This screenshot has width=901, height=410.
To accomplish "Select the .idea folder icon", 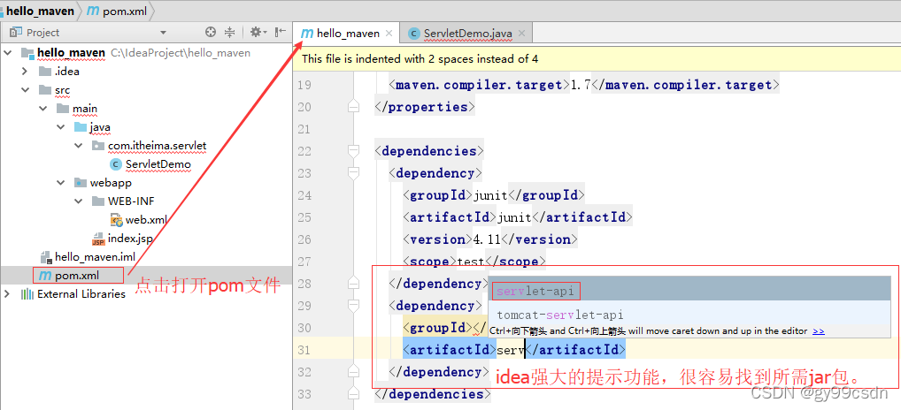I will tap(44, 71).
